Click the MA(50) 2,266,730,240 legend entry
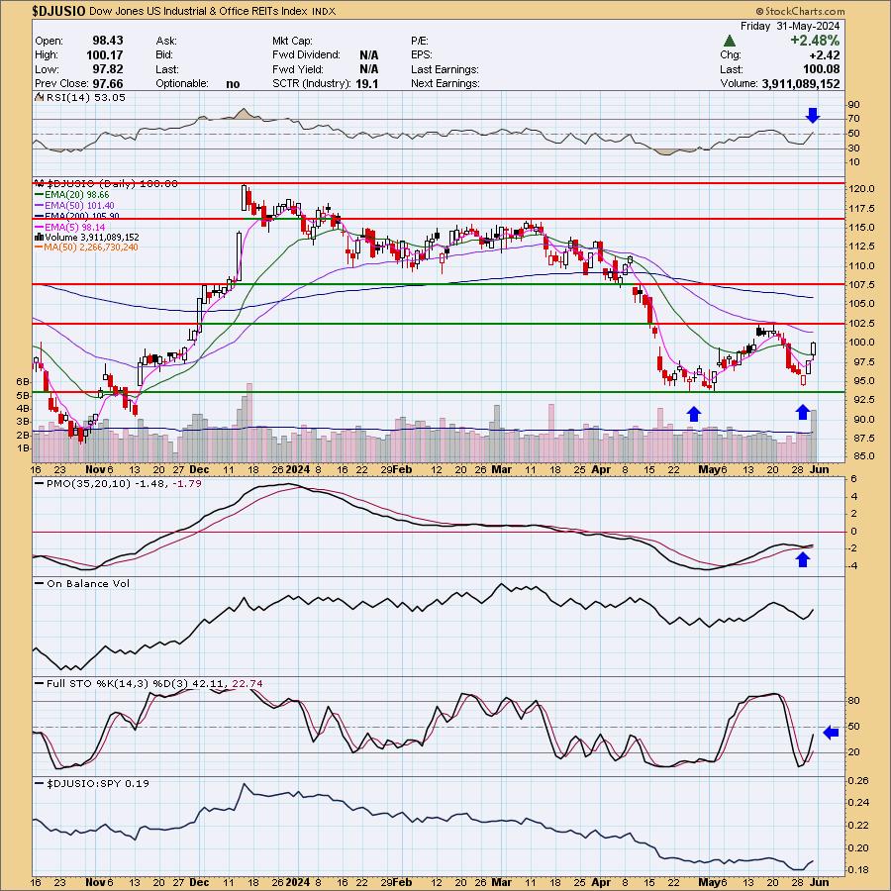891x891 pixels. coord(91,247)
